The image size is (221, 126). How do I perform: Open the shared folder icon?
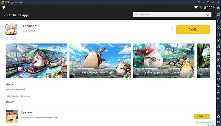[x=219, y=85]
